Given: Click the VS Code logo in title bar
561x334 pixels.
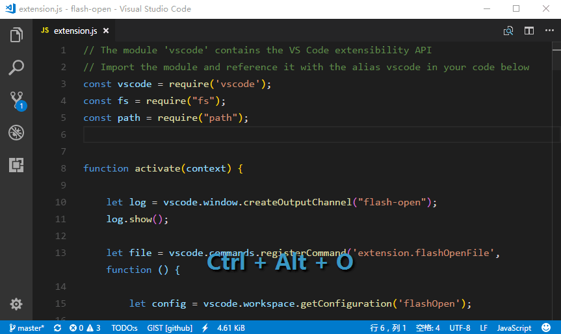Looking at the screenshot, I should (10, 8).
